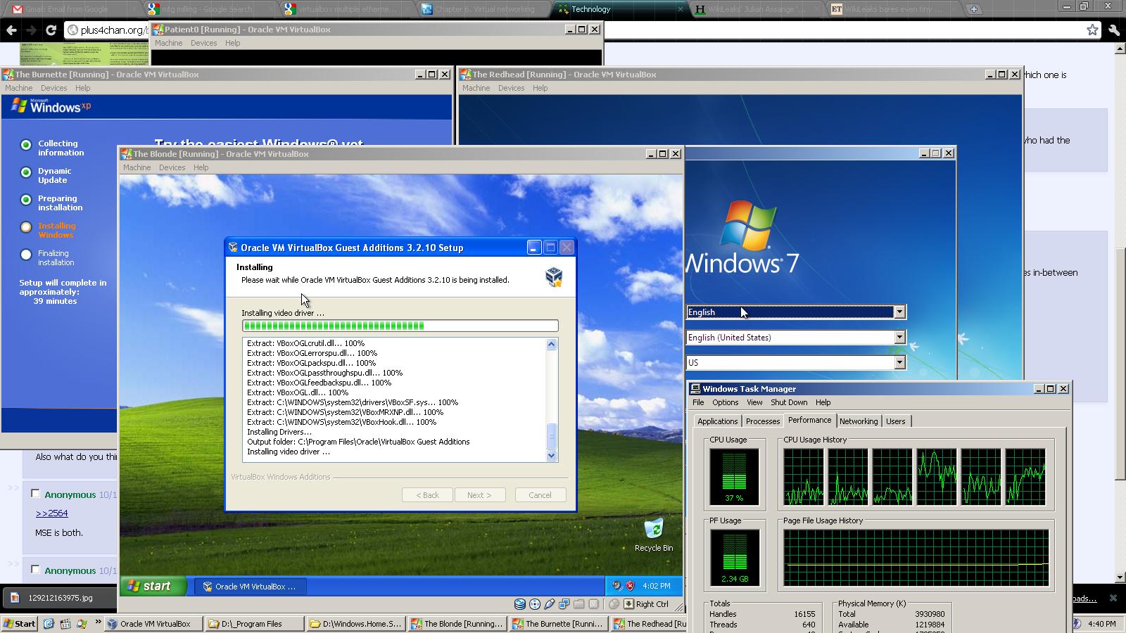Click the red security shield tray icon
1126x633 pixels.
point(630,586)
